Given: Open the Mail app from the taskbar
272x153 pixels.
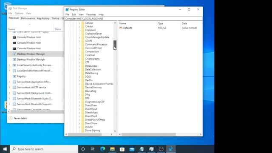Looking at the screenshot, I should pos(132,149).
